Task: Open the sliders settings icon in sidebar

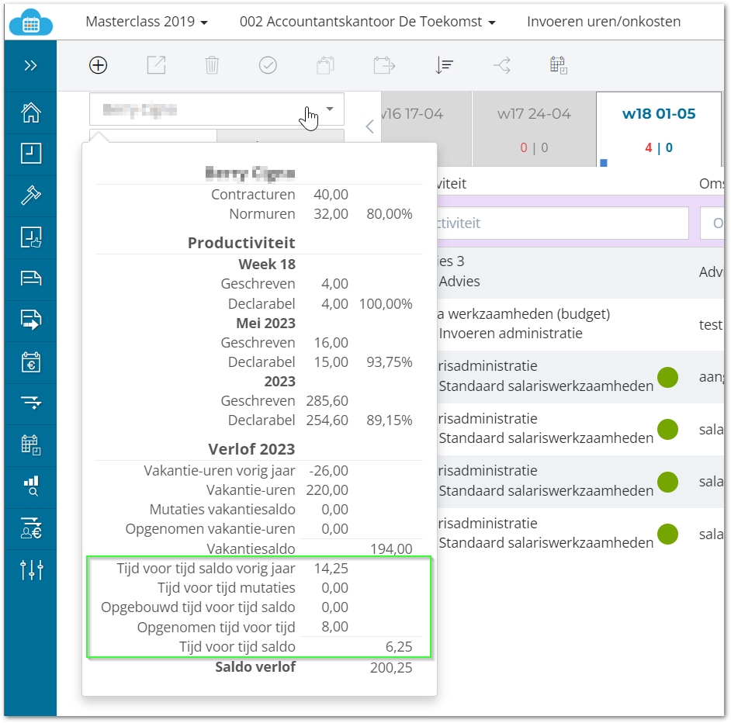Action: (x=30, y=570)
